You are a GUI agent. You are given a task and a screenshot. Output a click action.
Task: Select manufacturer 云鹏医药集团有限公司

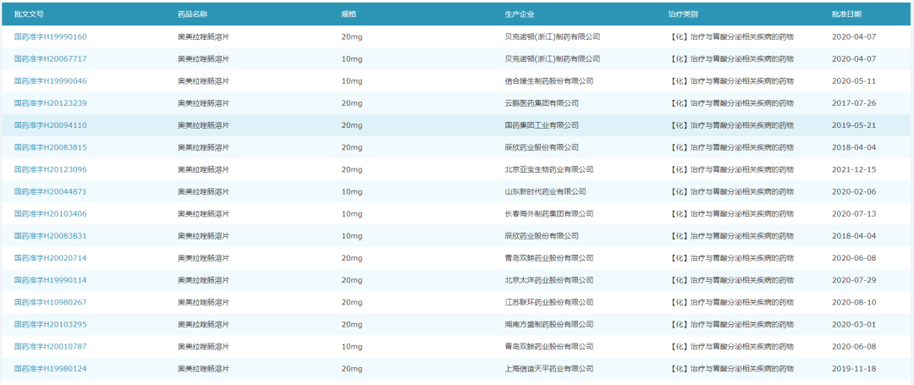[x=542, y=103]
